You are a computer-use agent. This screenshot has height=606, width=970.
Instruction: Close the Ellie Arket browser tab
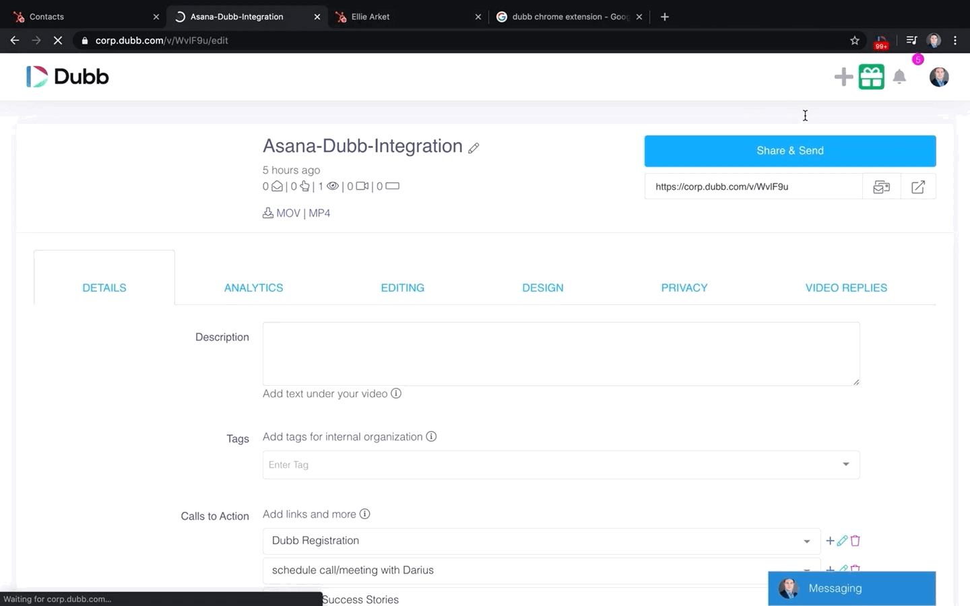point(478,17)
